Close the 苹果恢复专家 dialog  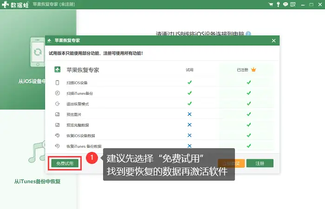(273, 41)
